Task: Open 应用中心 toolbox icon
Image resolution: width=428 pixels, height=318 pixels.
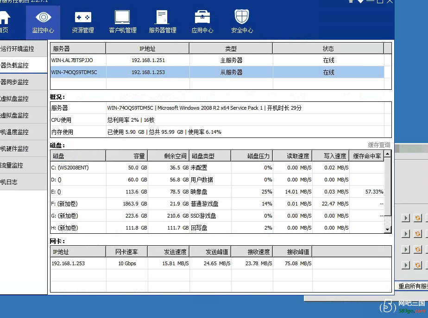Action: click(x=202, y=18)
